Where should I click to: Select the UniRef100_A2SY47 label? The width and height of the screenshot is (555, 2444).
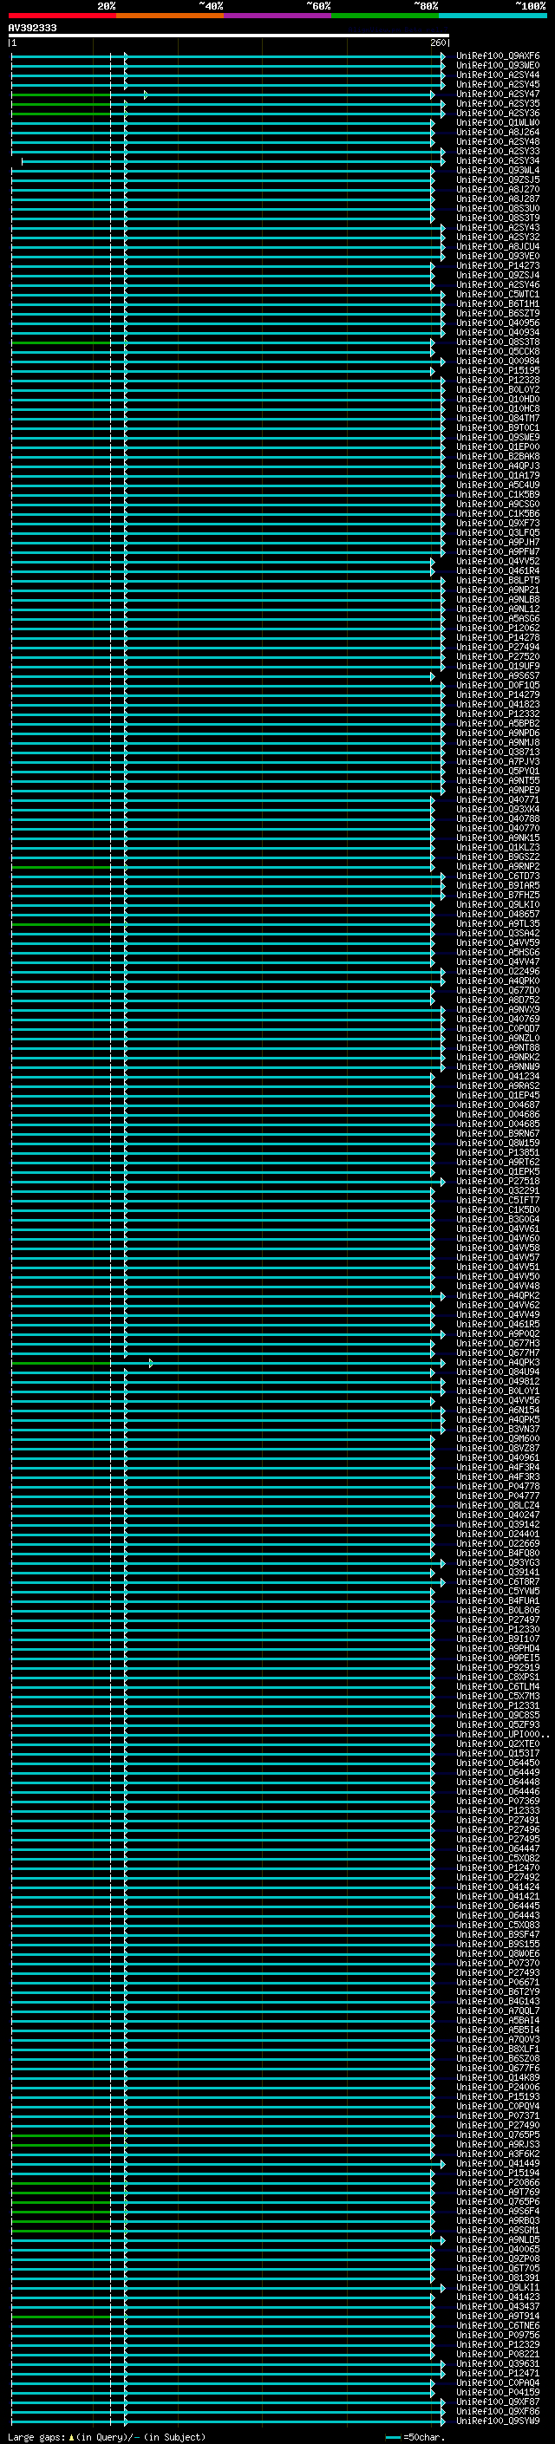498,94
